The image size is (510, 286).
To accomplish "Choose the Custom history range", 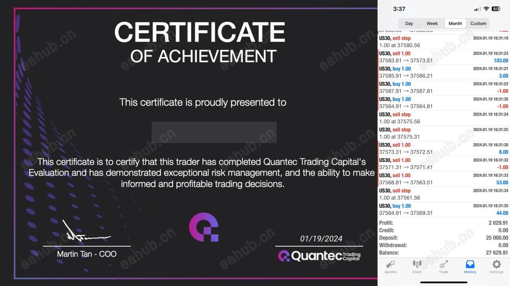I will 479,23.
